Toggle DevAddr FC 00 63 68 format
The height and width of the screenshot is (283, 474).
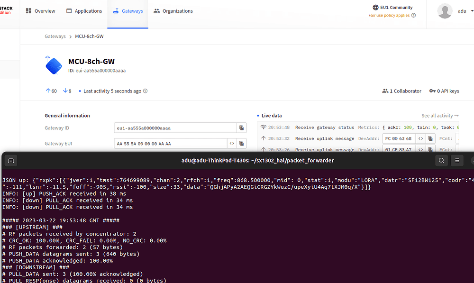pos(420,138)
